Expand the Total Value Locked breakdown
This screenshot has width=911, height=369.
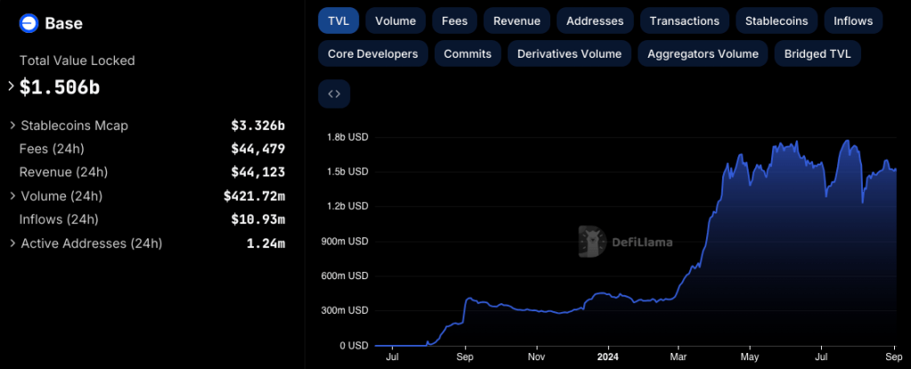point(12,86)
